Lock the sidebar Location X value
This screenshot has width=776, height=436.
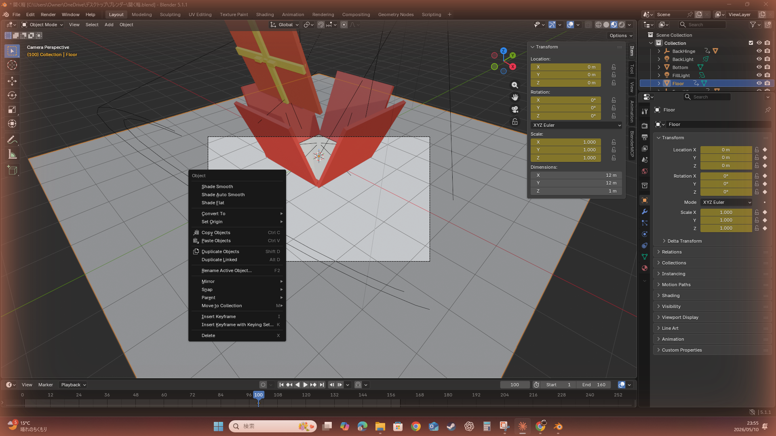pyautogui.click(x=614, y=67)
